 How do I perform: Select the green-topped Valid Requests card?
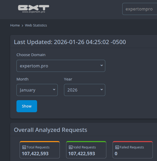[x=86, y=150]
